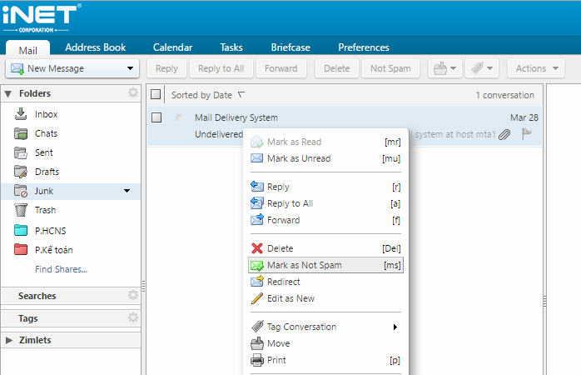Click the red P.Kế toán folder icon

click(x=21, y=250)
